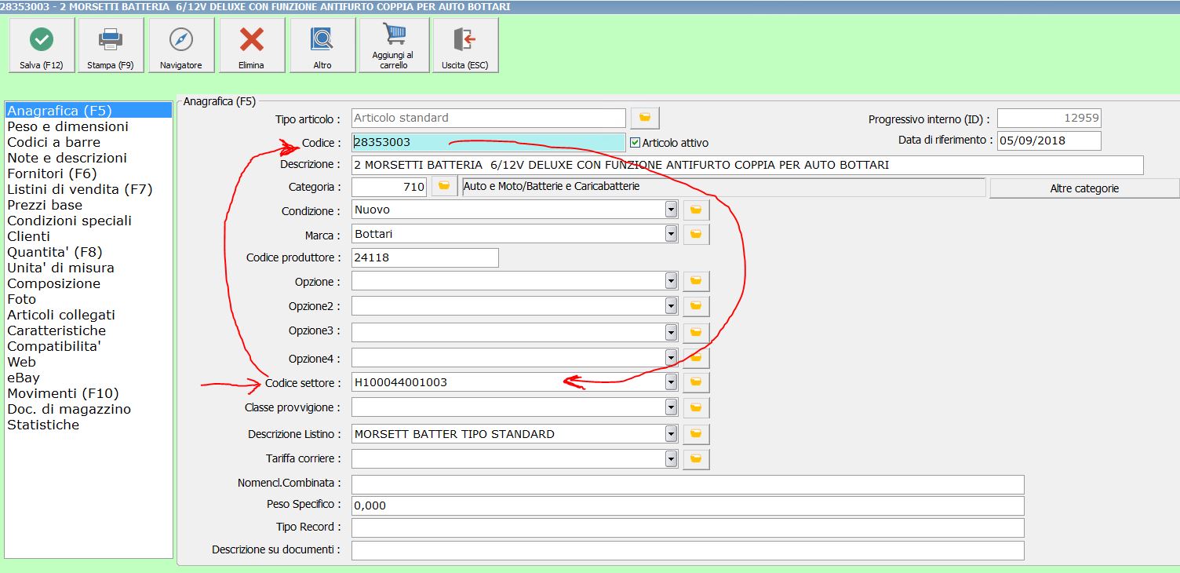Click the Peso Specifico field 0,000
Image resolution: width=1180 pixels, height=573 pixels.
[x=687, y=505]
